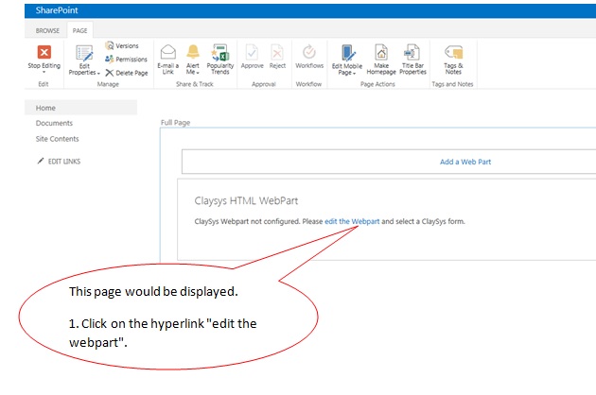Open Documents in left navigation
Screen dimensions: 596x395
tap(54, 123)
